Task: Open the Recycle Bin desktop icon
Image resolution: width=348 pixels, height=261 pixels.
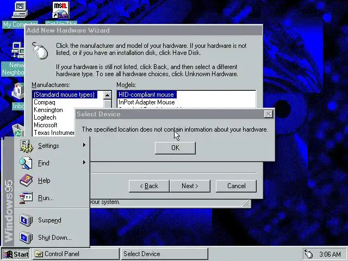Action: pyautogui.click(x=18, y=130)
